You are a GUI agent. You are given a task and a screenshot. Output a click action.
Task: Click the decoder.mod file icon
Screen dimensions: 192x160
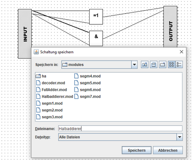tap(38, 83)
